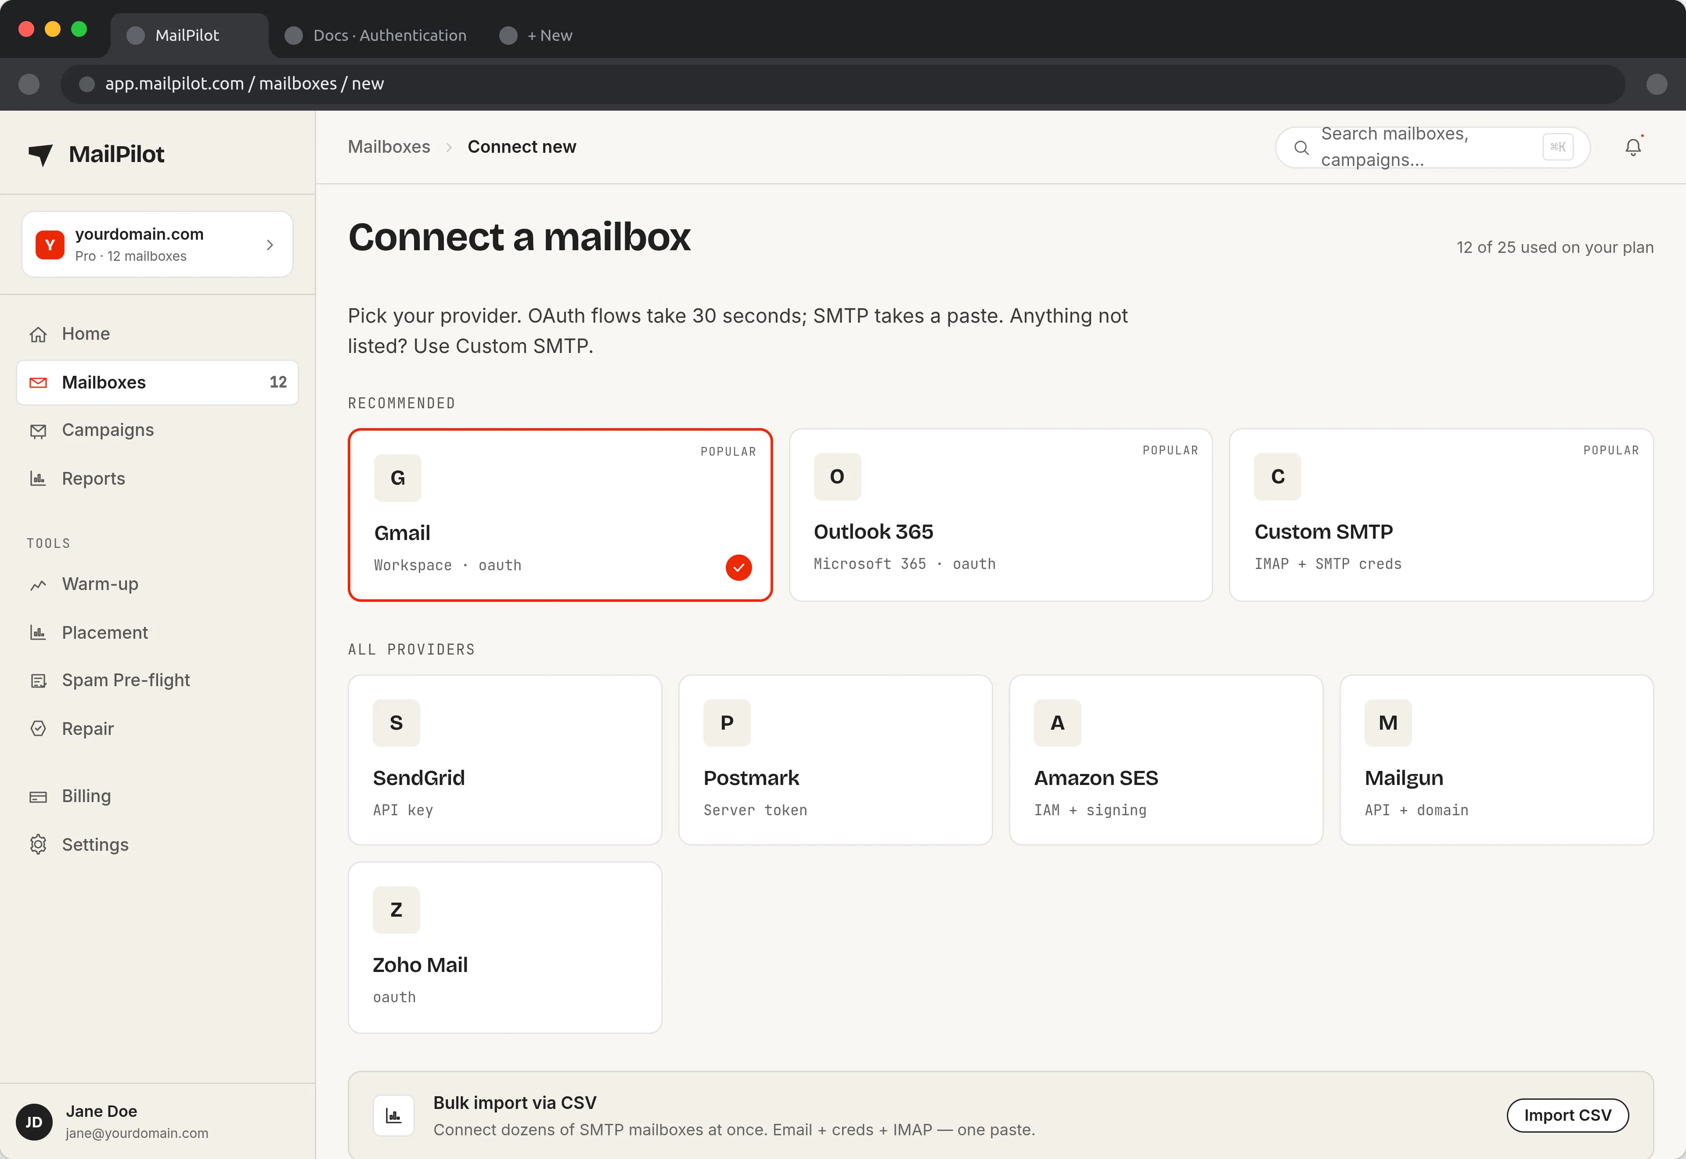1686x1159 pixels.
Task: Select the Outlook 365 provider card
Action: tap(1001, 515)
